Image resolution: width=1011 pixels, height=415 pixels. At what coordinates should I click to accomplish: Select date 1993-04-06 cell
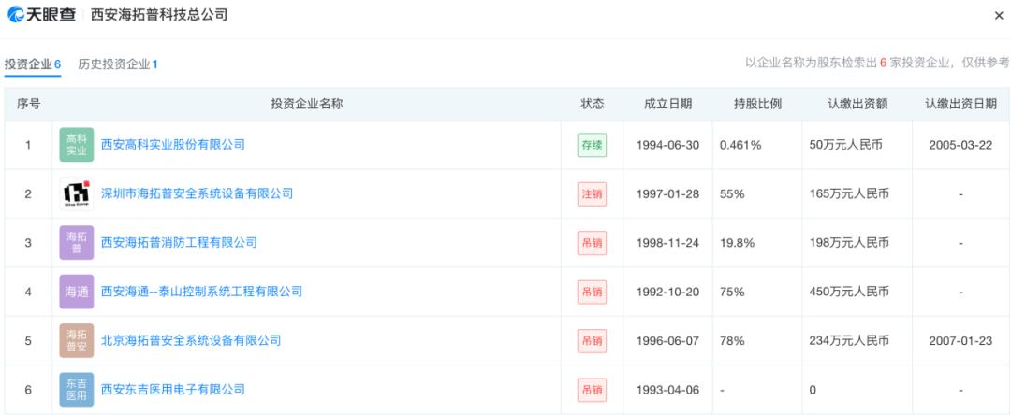(x=667, y=389)
